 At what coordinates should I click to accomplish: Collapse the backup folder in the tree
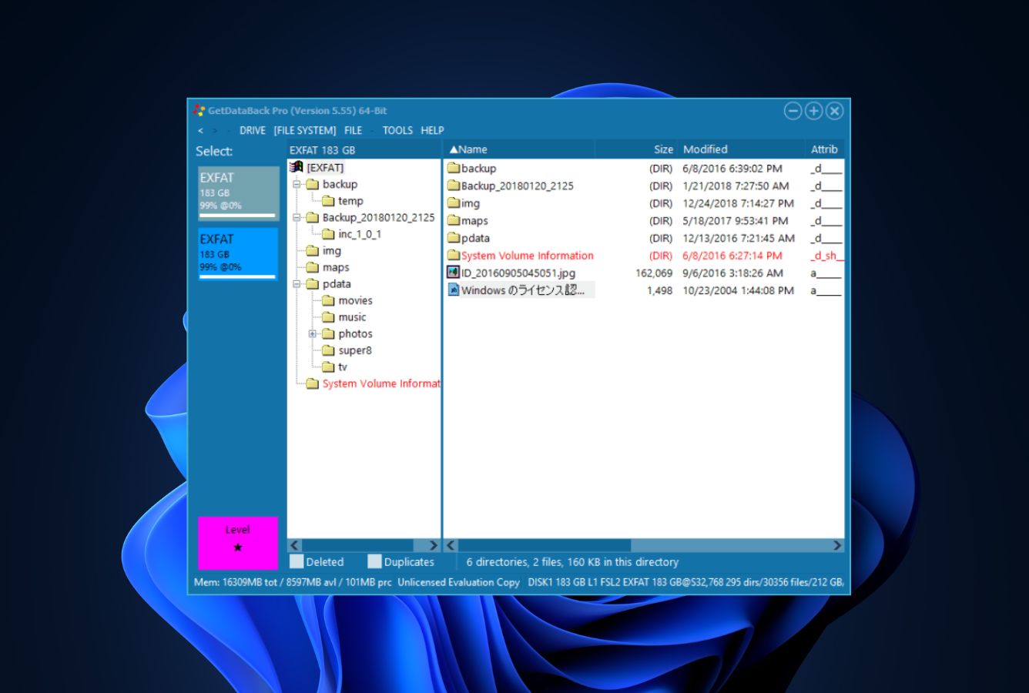pos(297,184)
